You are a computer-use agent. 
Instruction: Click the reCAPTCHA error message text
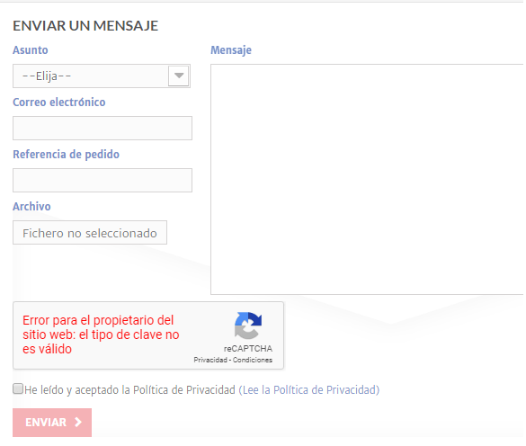(101, 334)
